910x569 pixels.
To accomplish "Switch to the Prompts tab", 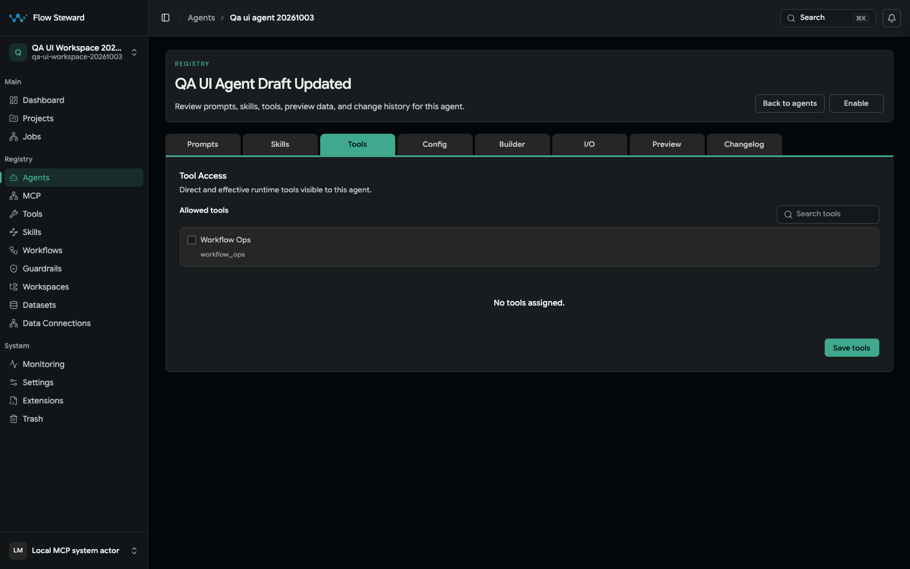I will tap(203, 145).
